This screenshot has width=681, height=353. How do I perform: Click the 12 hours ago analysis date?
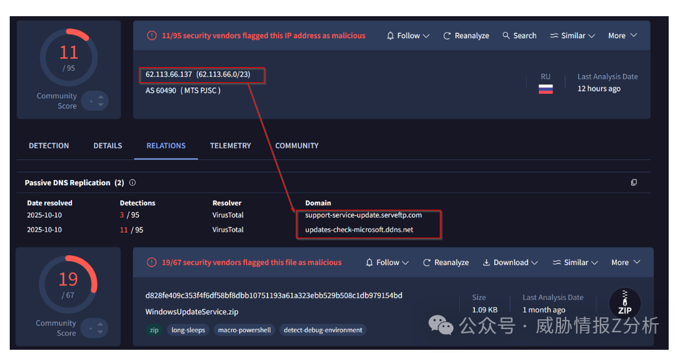pyautogui.click(x=599, y=89)
